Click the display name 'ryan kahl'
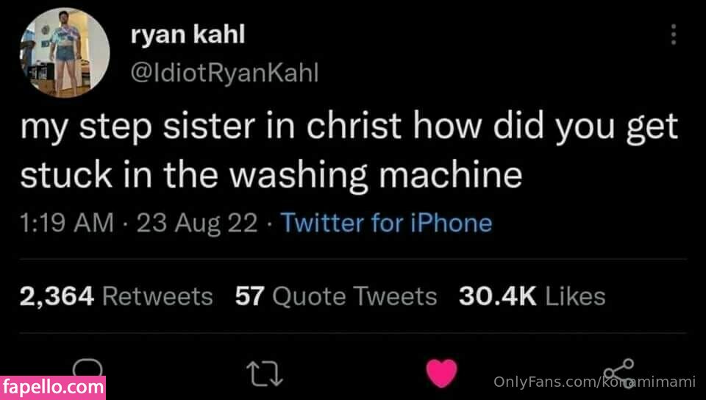This screenshot has width=706, height=400. point(188,37)
